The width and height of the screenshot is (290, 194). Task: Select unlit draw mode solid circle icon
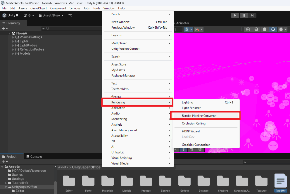[265, 29]
